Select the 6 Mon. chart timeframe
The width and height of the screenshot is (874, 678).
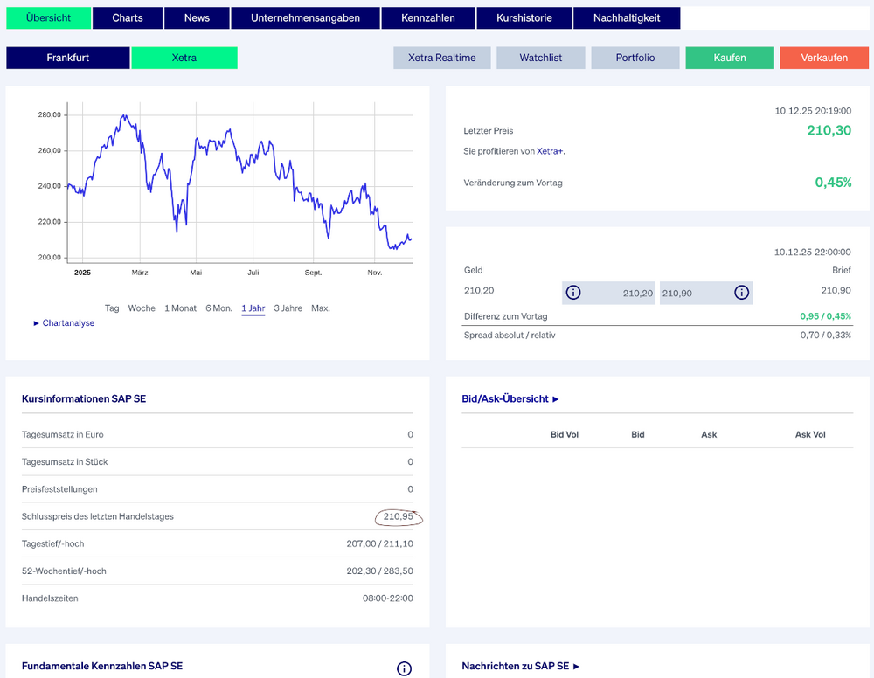[218, 308]
